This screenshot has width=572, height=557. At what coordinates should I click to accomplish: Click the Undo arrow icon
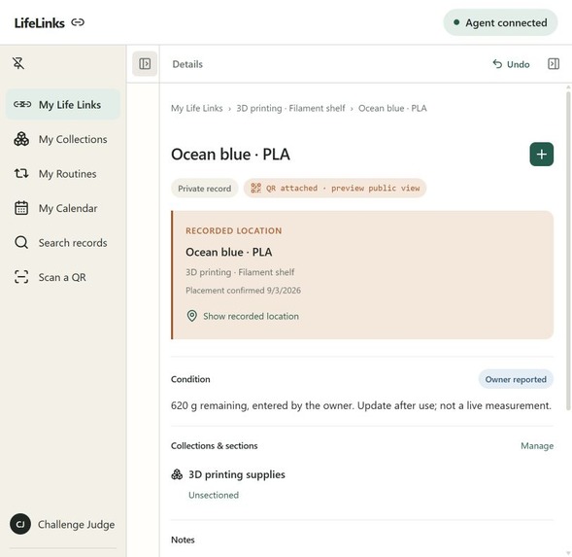point(497,64)
